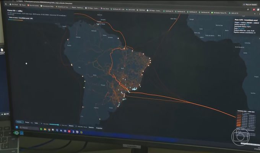Open the SeloVerde AC bookmark
The width and height of the screenshot is (260, 153).
(x=180, y=11)
